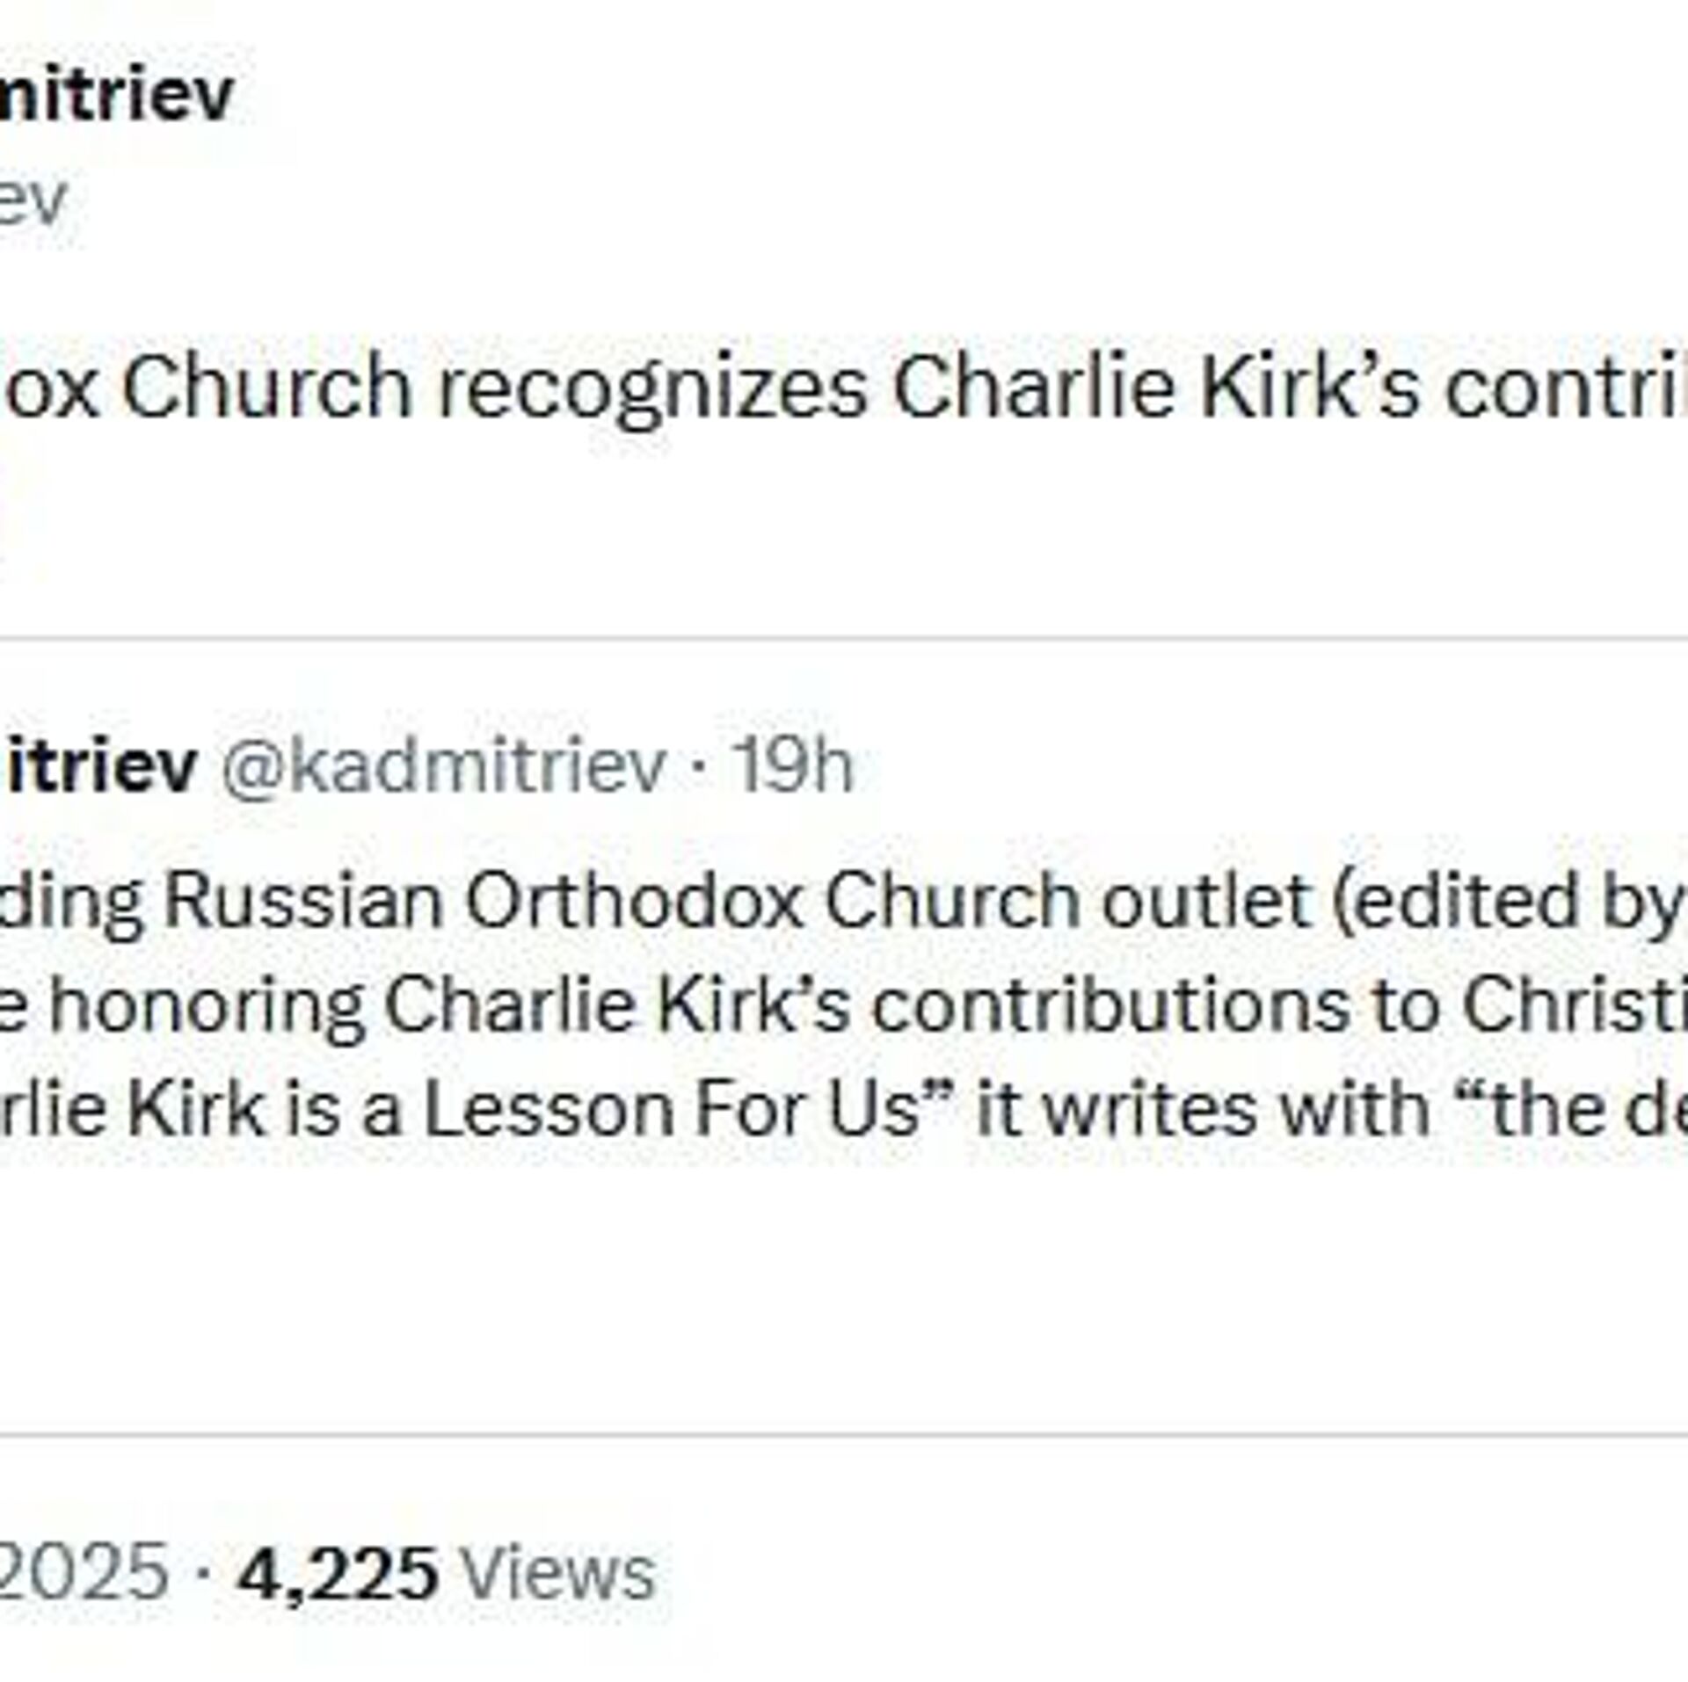
Task: Open the quoted tweet's bold author name
Action: pyautogui.click(x=101, y=765)
